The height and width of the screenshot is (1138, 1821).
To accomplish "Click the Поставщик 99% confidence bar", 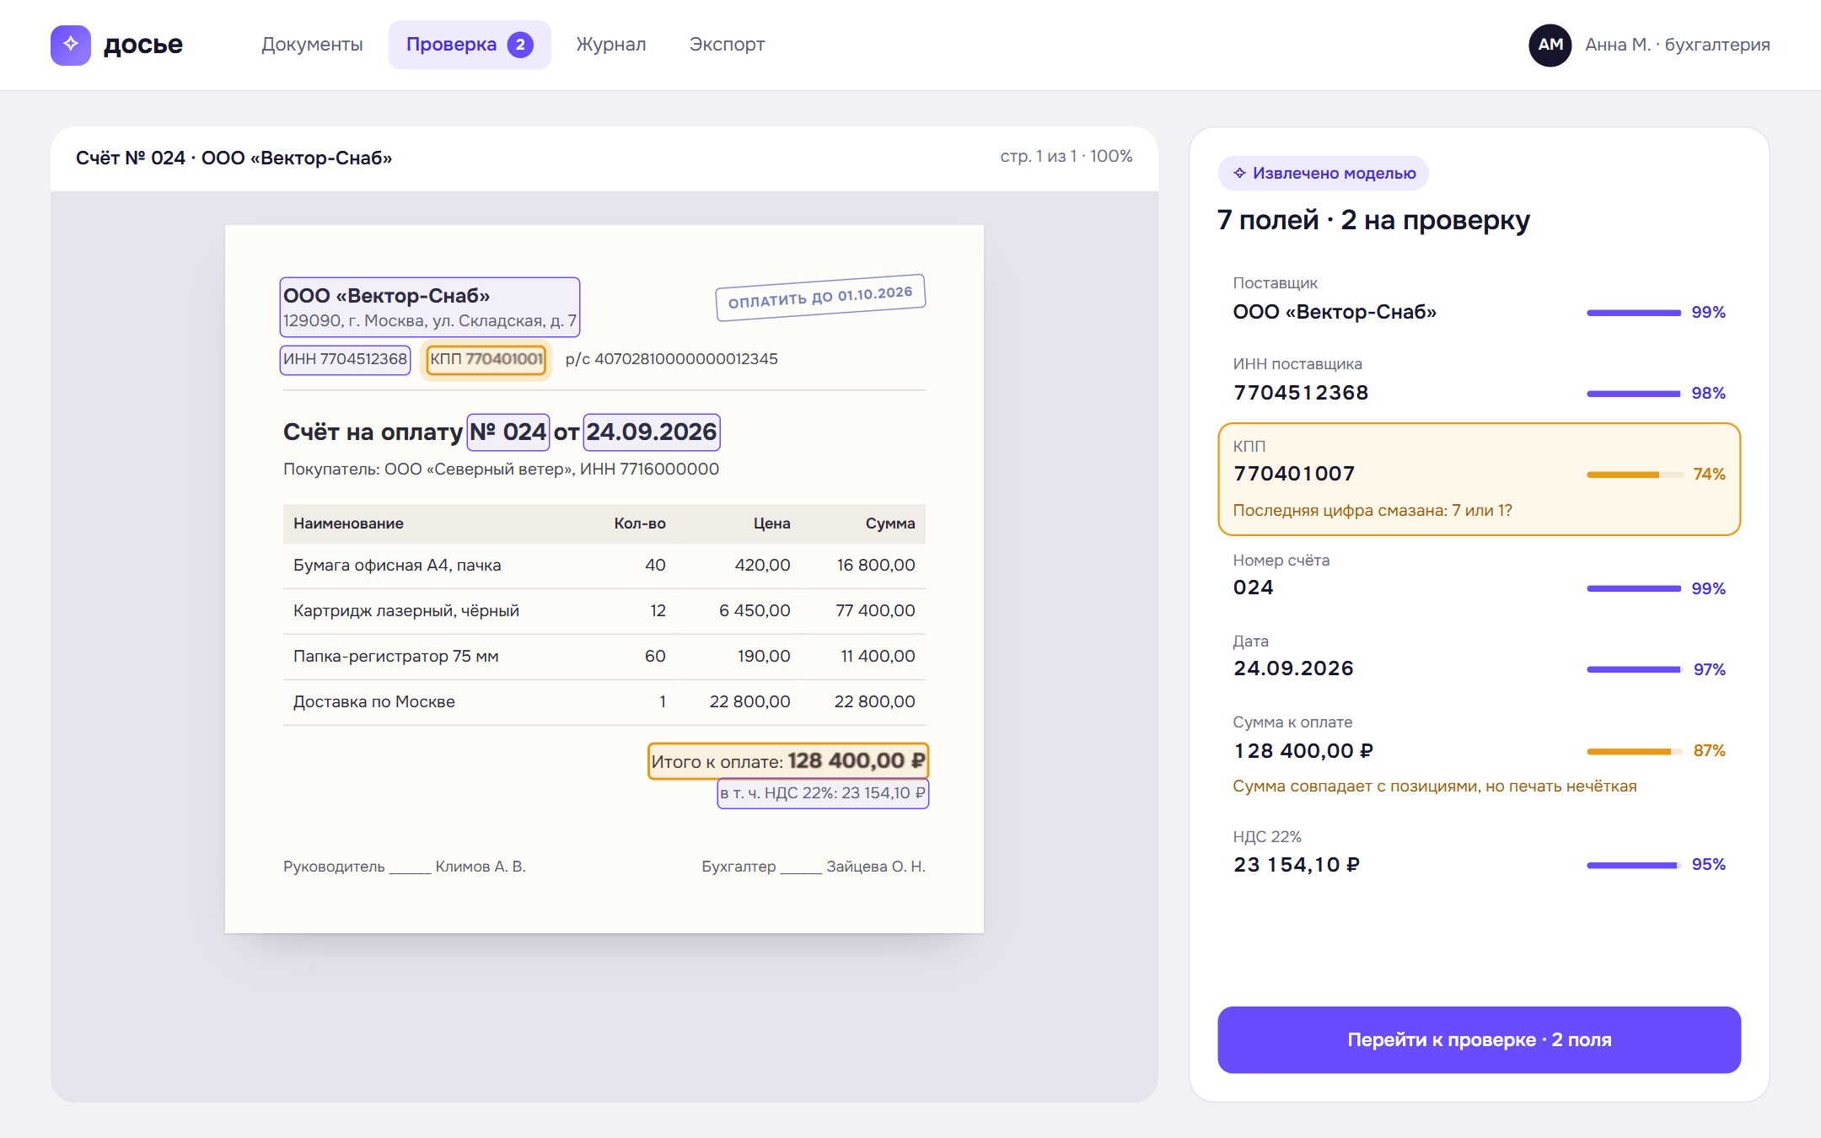I will click(1634, 313).
